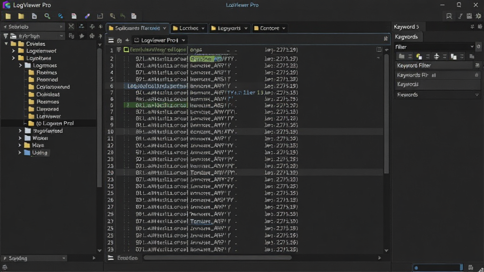
Task: Select the Keywords sub-tab
Action: [x=406, y=37]
